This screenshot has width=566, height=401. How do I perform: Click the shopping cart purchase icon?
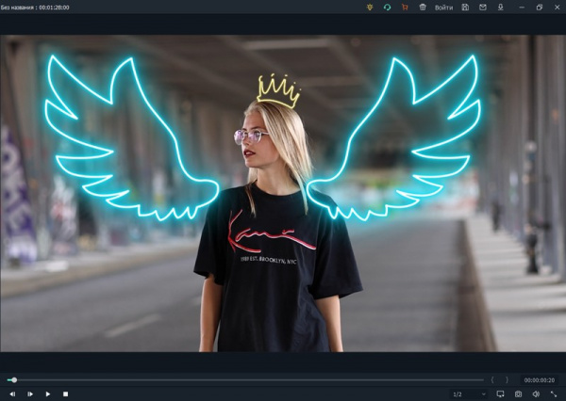tap(404, 8)
